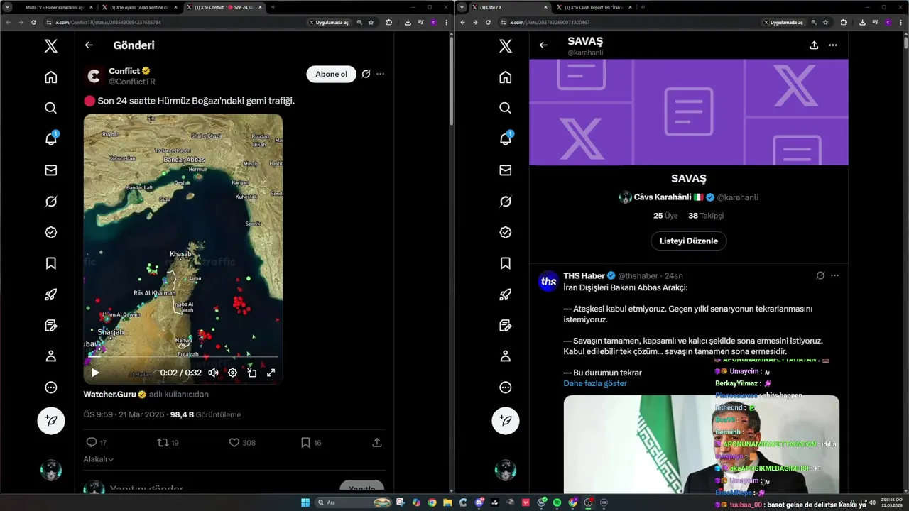
Task: Switch to Multi TV browser tab
Action: [x=53, y=7]
